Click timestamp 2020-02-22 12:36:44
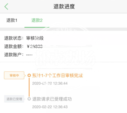Screen dimensions: 127x113 click(50, 83)
